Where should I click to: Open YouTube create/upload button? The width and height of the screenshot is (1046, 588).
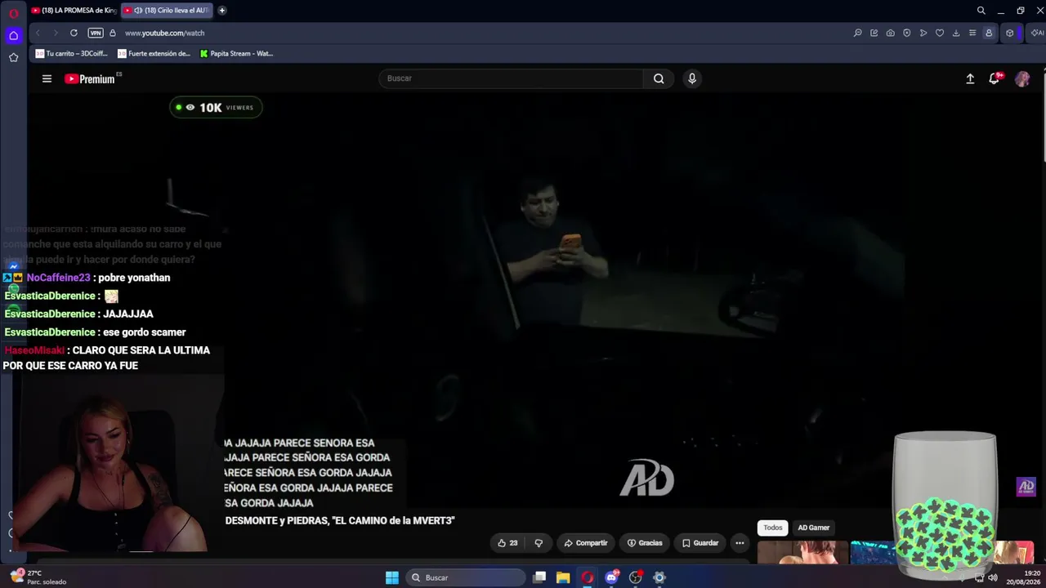[x=970, y=78]
